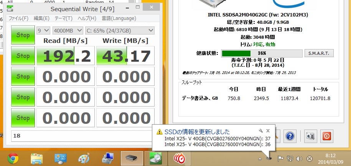Close the Sequential Write [4/9] window
This screenshot has width=351, height=166.
[x=152, y=7]
